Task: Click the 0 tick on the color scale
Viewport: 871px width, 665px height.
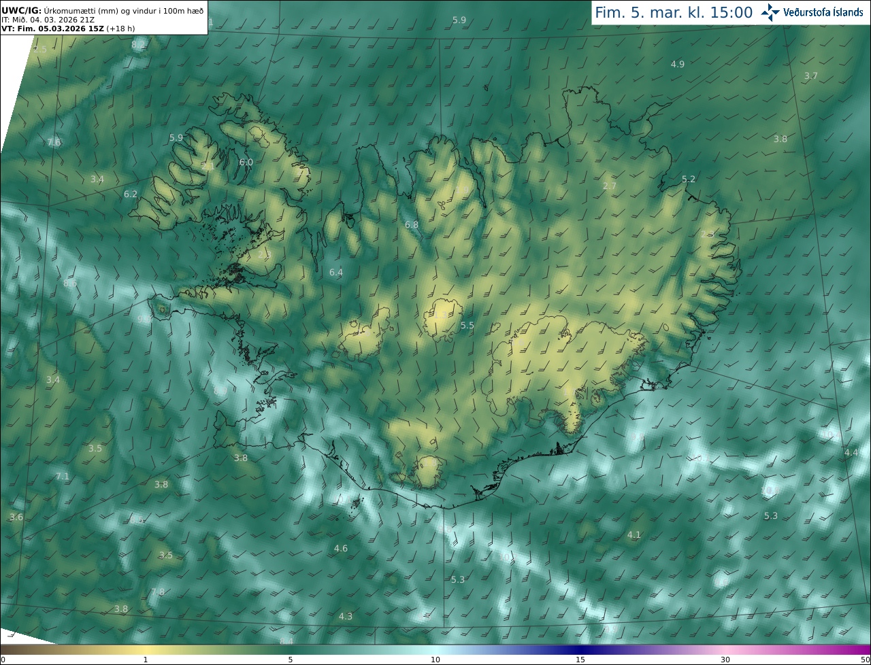Action: (3, 660)
